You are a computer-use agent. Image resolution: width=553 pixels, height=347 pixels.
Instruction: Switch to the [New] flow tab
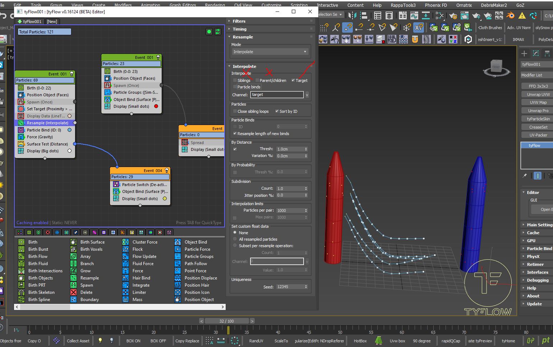[x=52, y=22]
